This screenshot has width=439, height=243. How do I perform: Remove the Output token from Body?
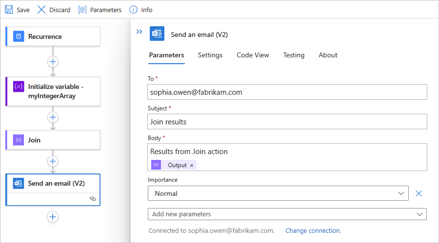[x=192, y=165]
